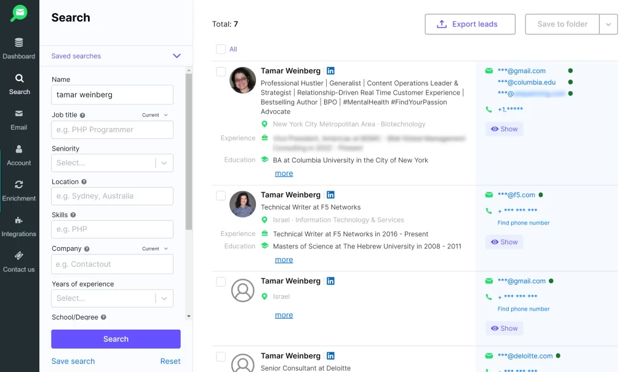Click the Location input field
The image size is (630, 372).
point(112,196)
